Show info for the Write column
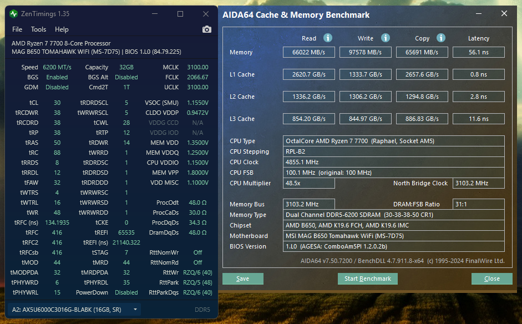522x324 pixels. pyautogui.click(x=385, y=38)
